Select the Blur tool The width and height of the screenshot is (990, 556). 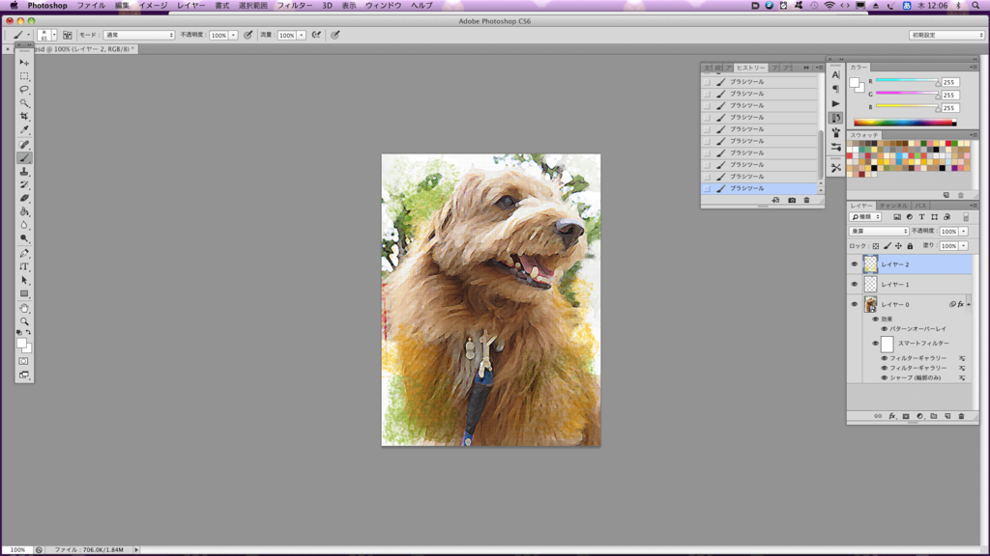[x=24, y=225]
